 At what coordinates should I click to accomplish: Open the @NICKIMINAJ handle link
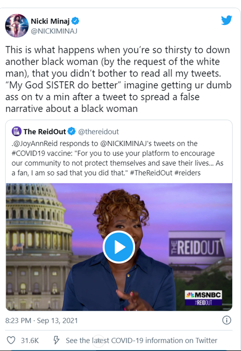[x=54, y=31]
